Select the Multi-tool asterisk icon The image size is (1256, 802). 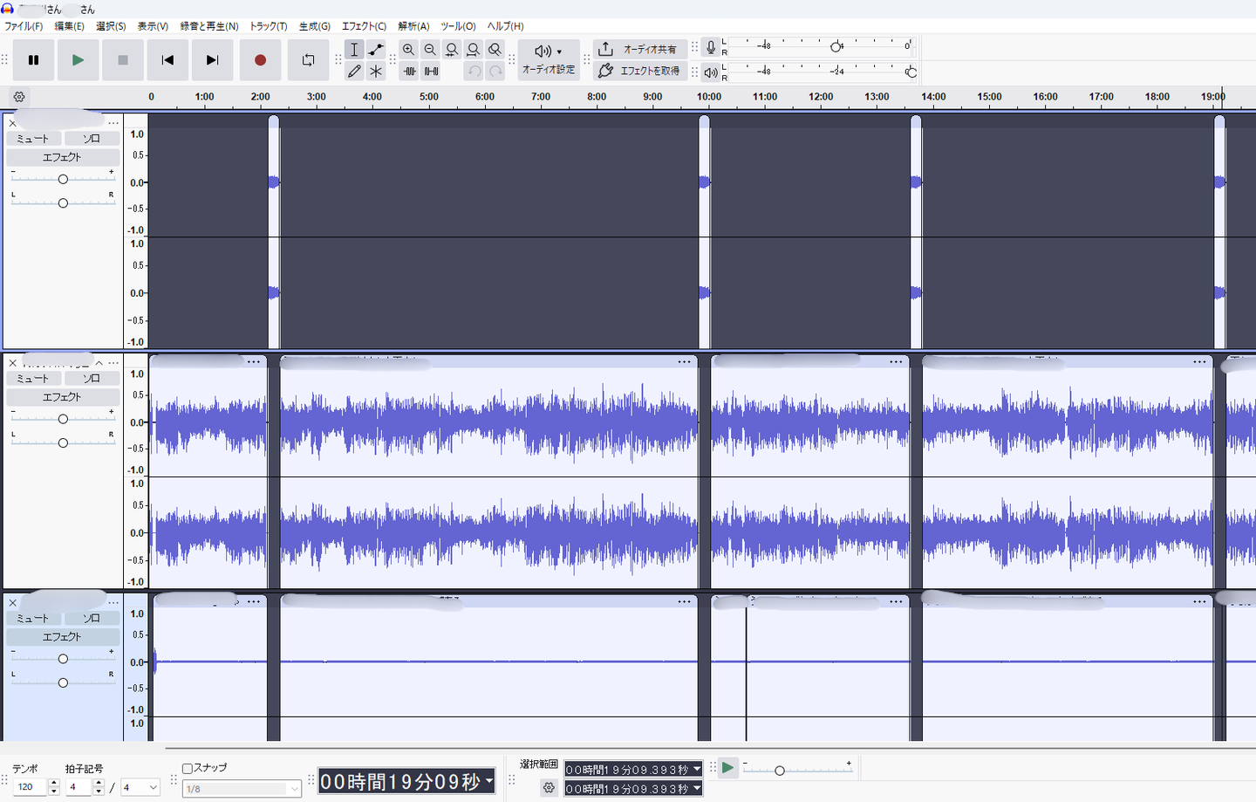pyautogui.click(x=376, y=72)
